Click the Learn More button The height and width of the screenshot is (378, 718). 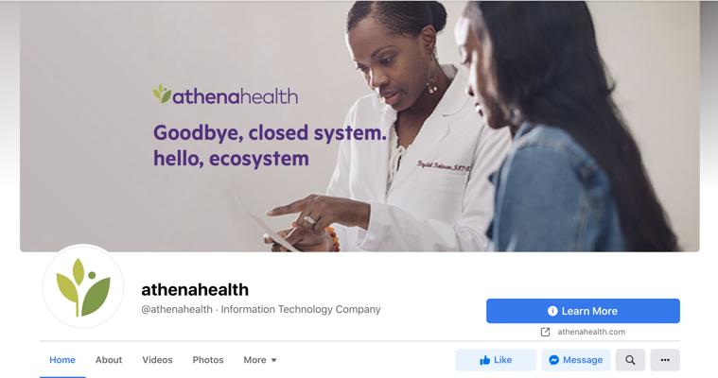pyautogui.click(x=583, y=311)
